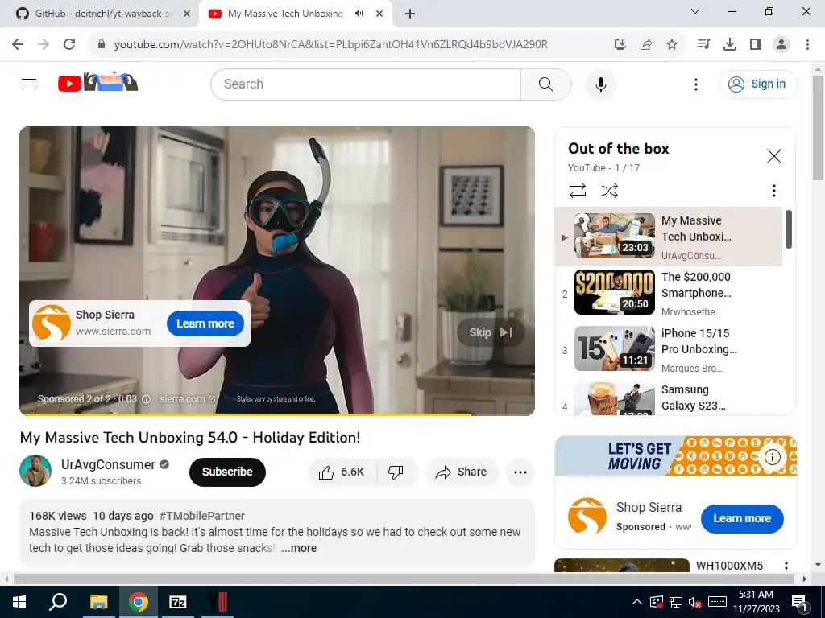Open Windows taskbar search
This screenshot has height=618, width=825.
[x=58, y=602]
